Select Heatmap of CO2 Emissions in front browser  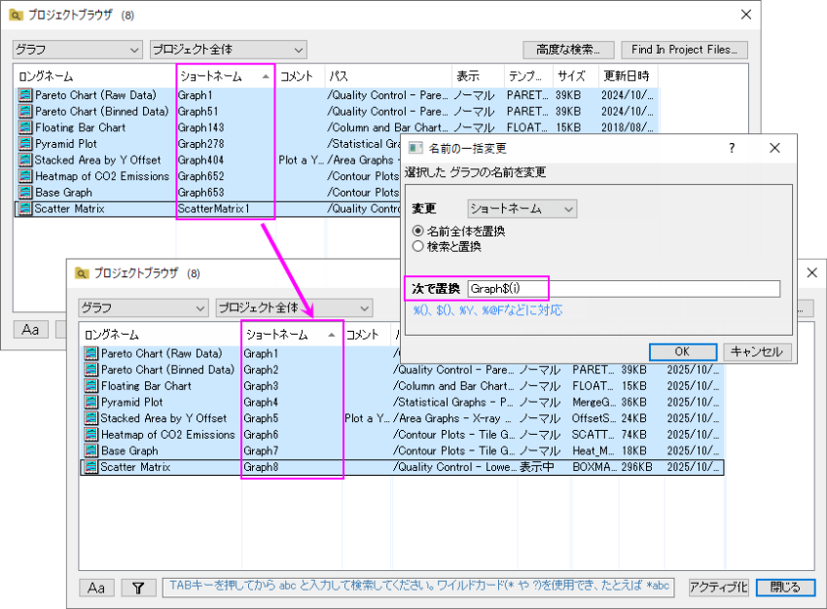(403, 435)
